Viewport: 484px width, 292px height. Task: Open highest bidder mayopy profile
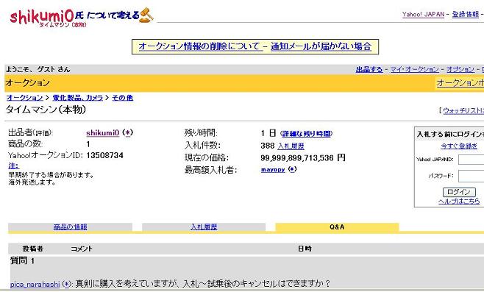coord(273,169)
